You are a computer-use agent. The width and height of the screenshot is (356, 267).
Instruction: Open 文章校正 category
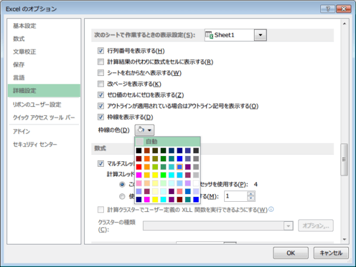pyautogui.click(x=44, y=52)
